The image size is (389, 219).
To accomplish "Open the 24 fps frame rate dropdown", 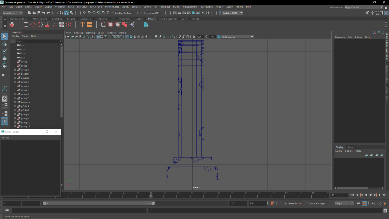I will (344, 203).
